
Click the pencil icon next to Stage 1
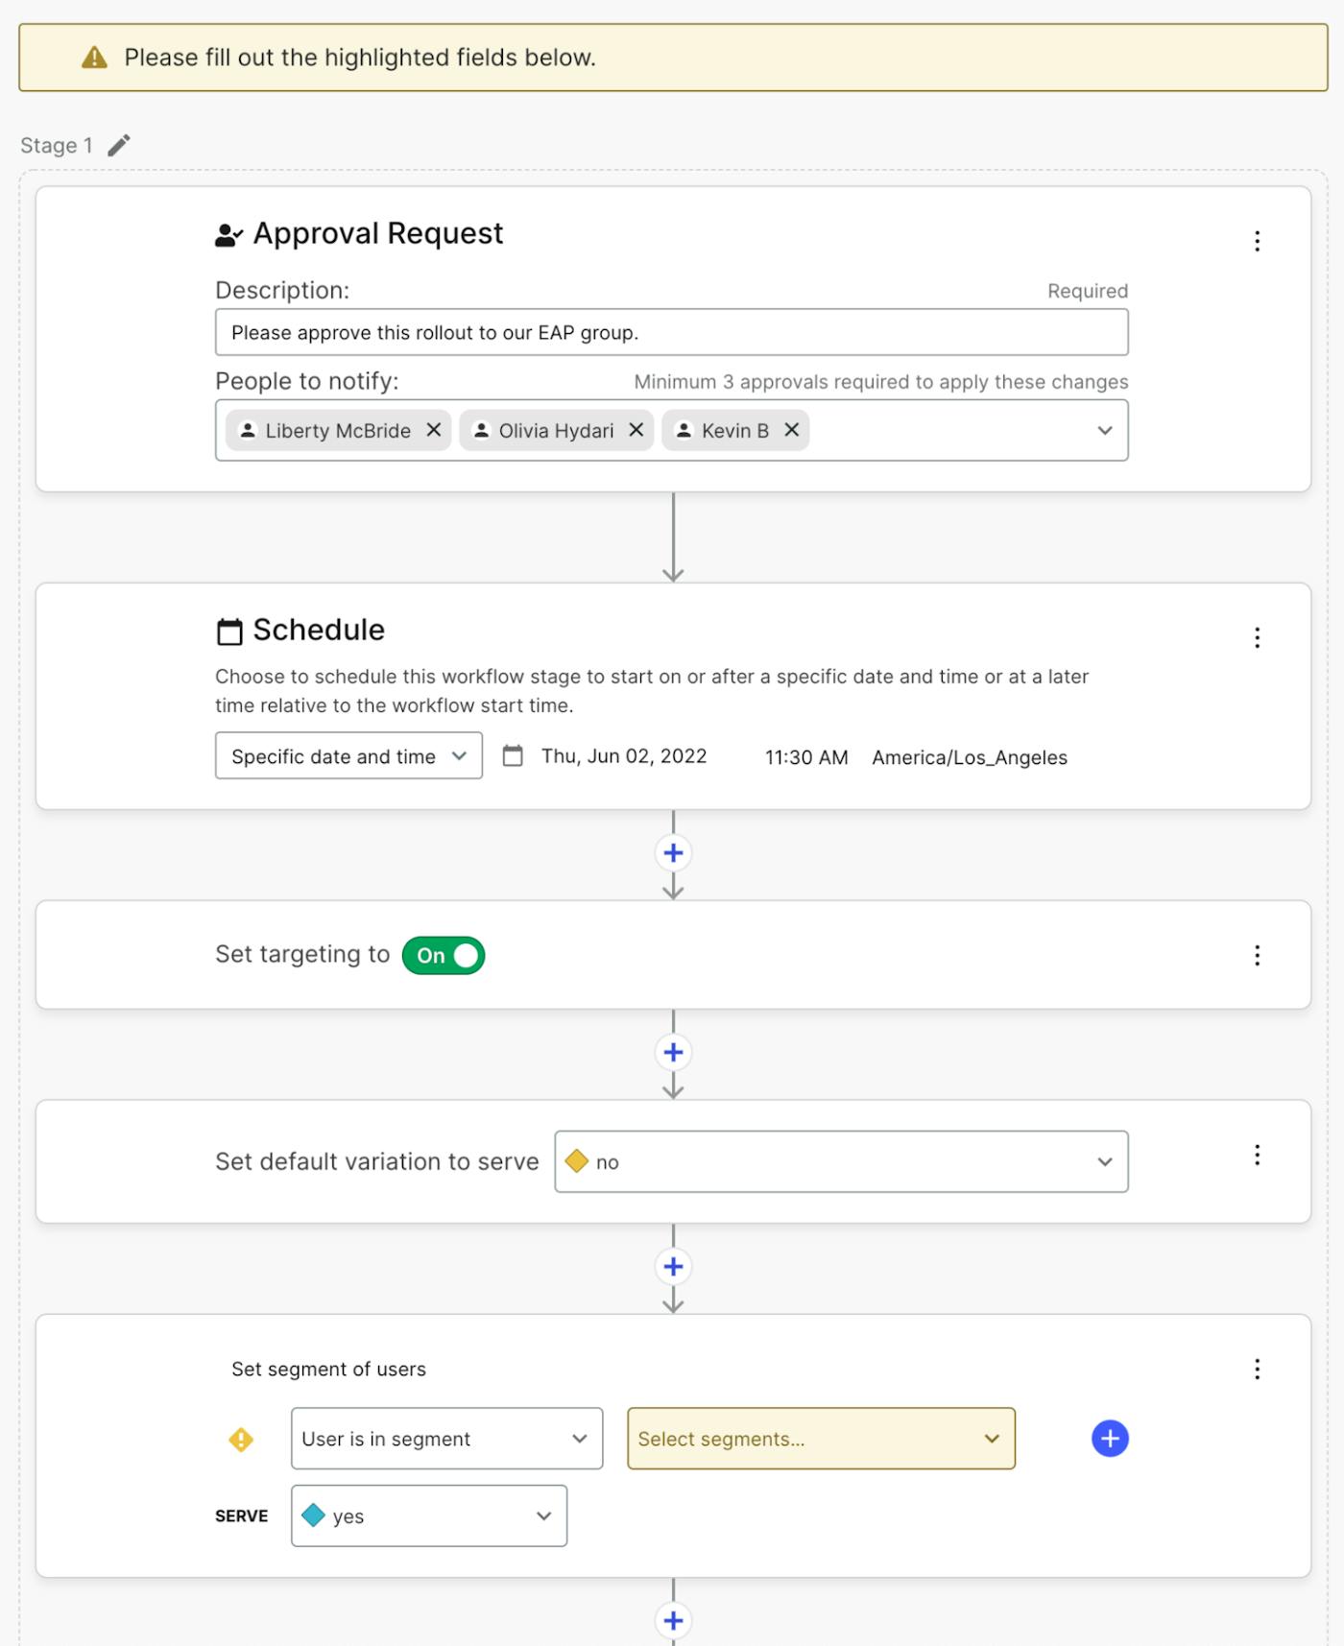click(119, 145)
